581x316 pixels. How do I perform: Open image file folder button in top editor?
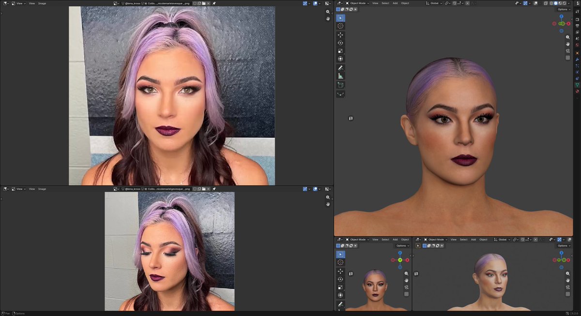pos(204,3)
